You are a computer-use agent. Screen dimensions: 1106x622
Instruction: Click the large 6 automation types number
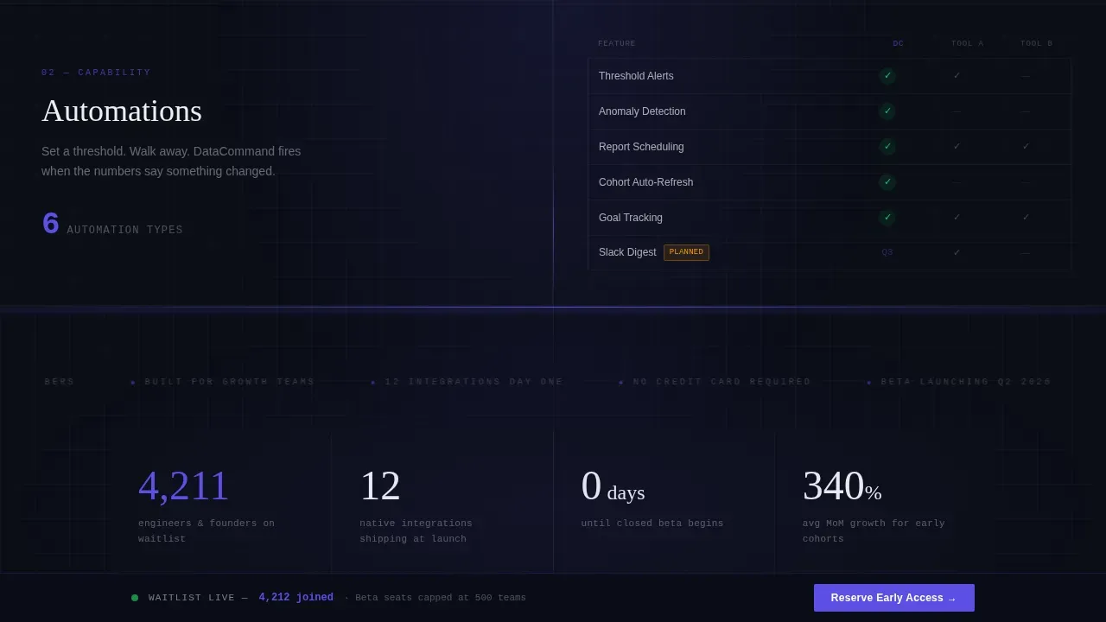pyautogui.click(x=50, y=224)
